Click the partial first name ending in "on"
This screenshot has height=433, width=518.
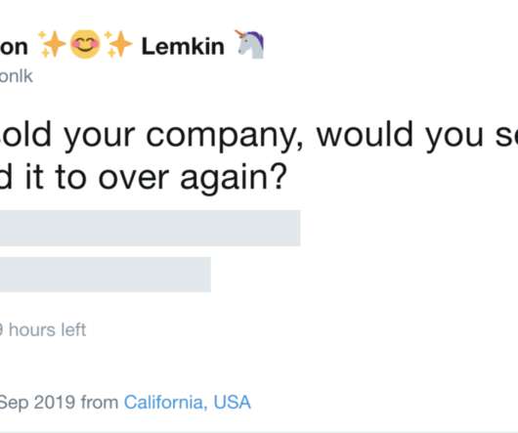click(x=14, y=47)
